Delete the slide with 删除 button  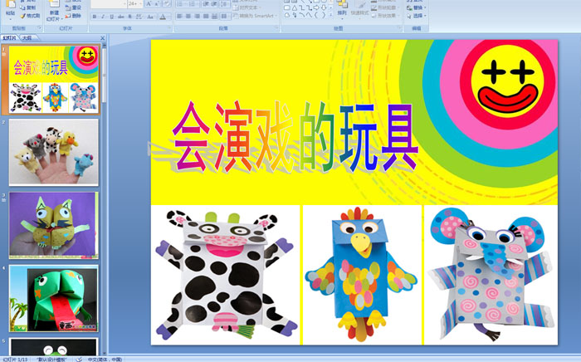[x=73, y=16]
